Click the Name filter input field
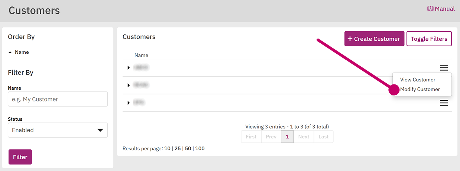This screenshot has width=460, height=171. [58, 99]
